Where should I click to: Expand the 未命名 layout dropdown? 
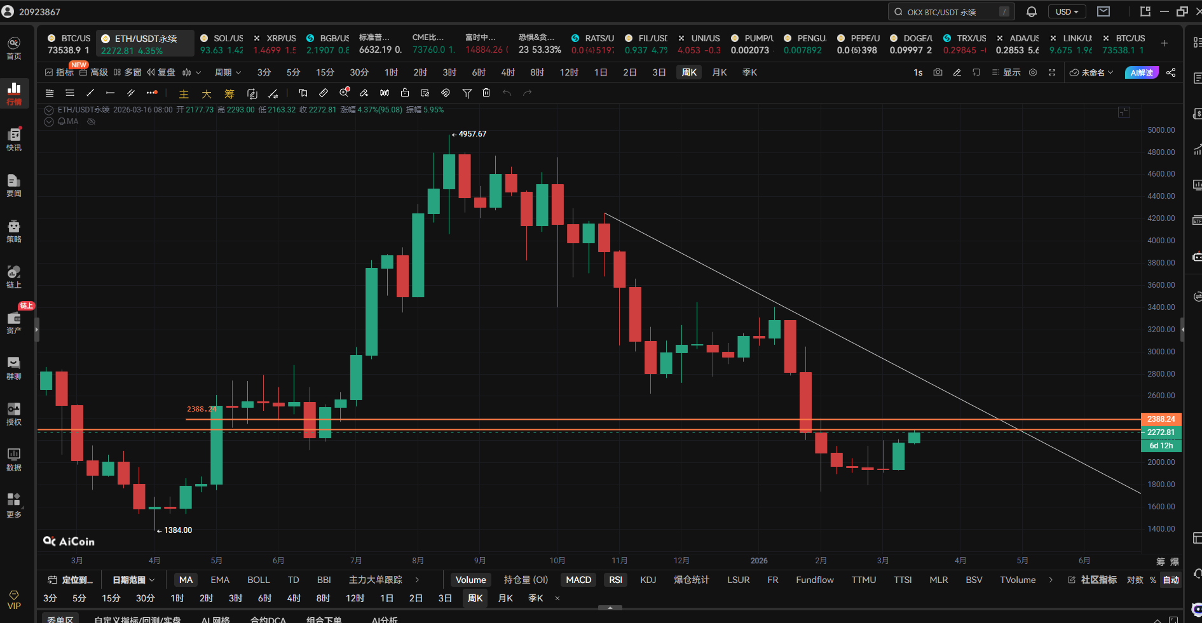(1092, 72)
